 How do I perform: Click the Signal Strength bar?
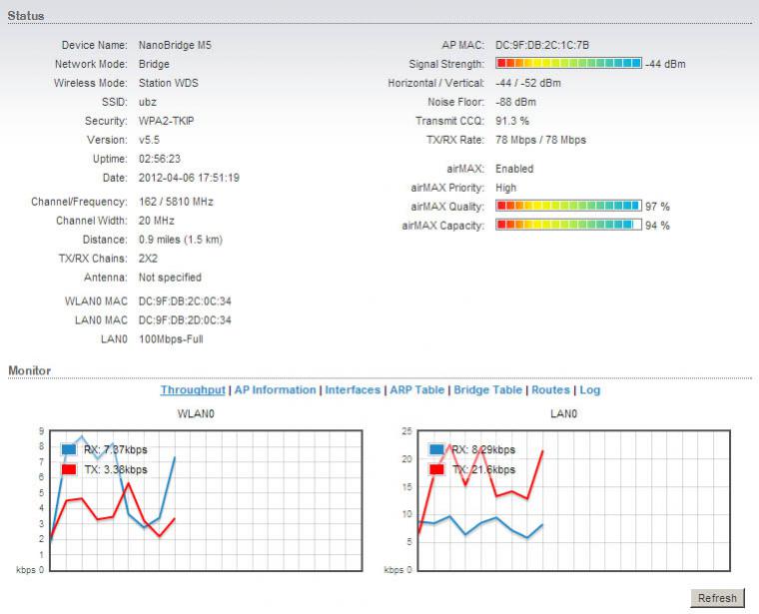coord(569,63)
